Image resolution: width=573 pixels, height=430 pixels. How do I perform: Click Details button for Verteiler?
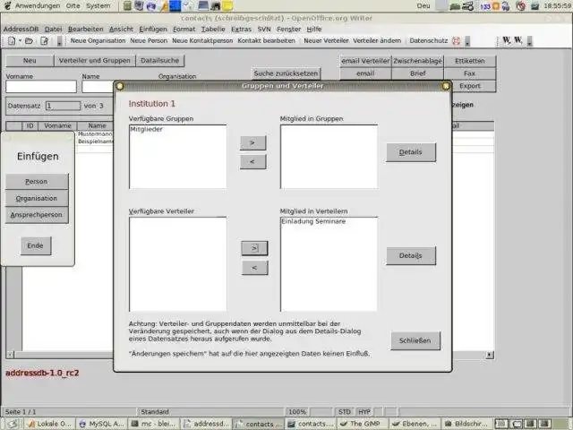(411, 255)
